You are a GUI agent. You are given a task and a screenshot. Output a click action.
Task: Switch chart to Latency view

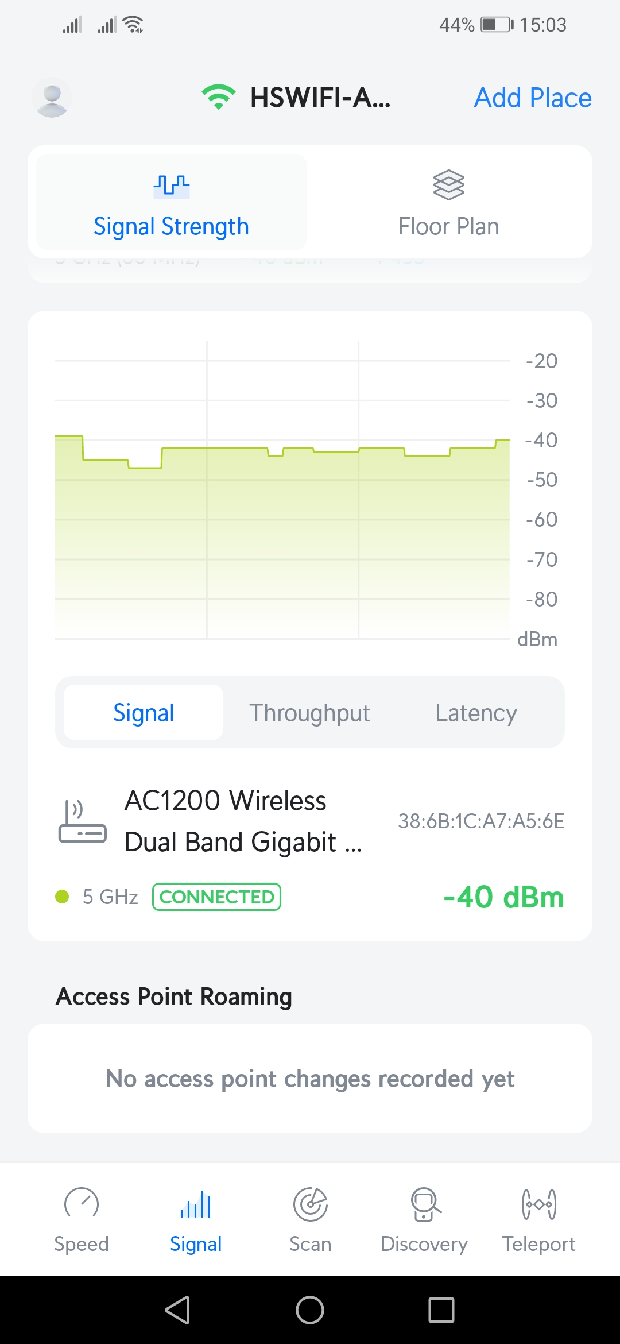476,713
